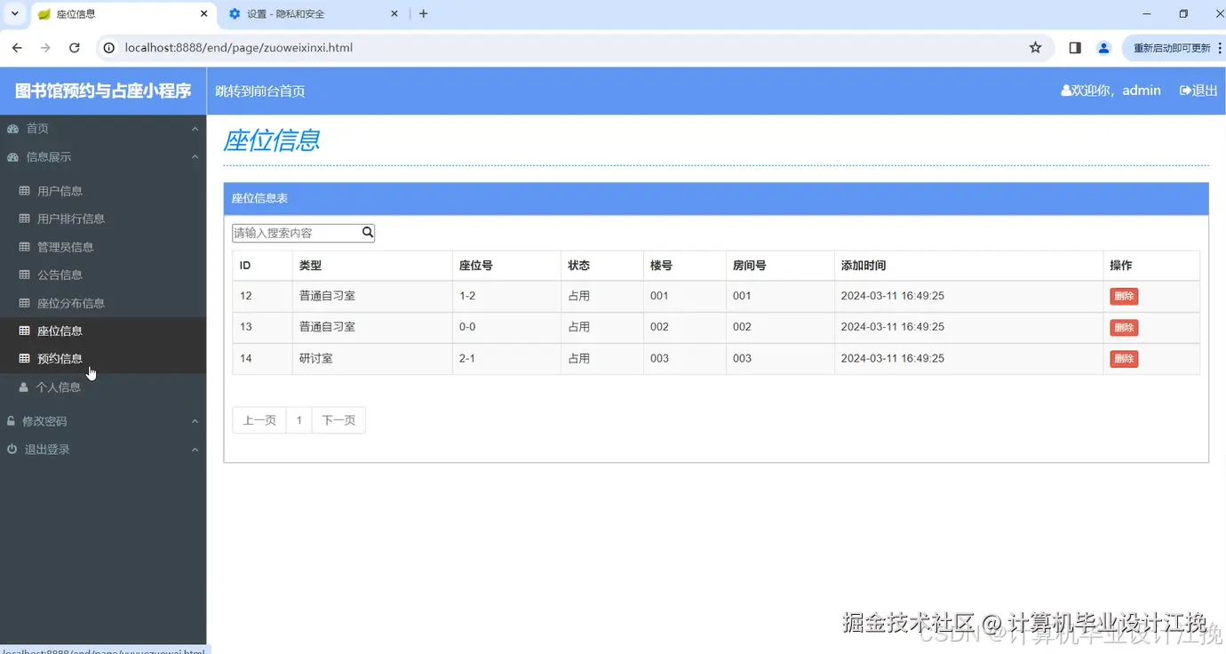View 座位分布信息 in the sidebar
The width and height of the screenshot is (1226, 654).
coord(69,302)
